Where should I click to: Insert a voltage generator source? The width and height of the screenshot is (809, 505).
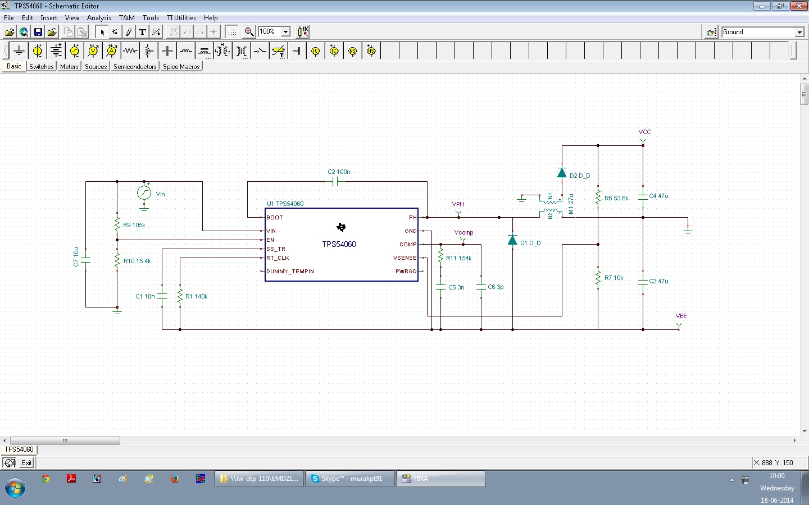click(x=75, y=51)
